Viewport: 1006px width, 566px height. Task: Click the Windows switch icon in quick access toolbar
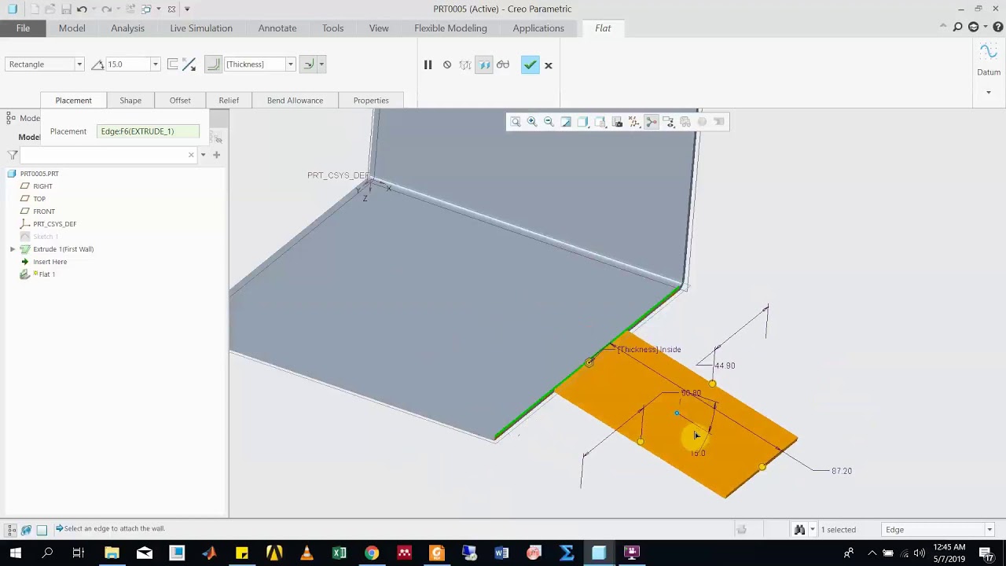coord(146,9)
